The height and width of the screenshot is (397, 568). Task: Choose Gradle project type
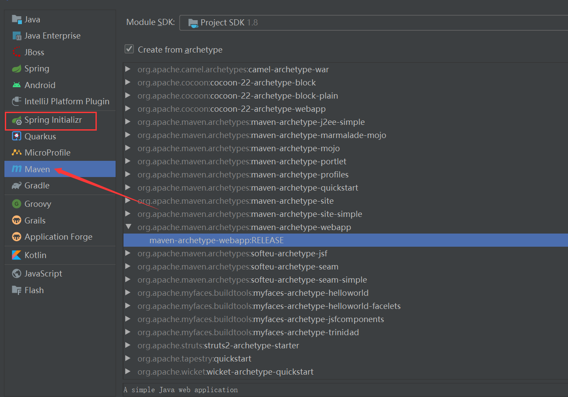click(x=60, y=186)
